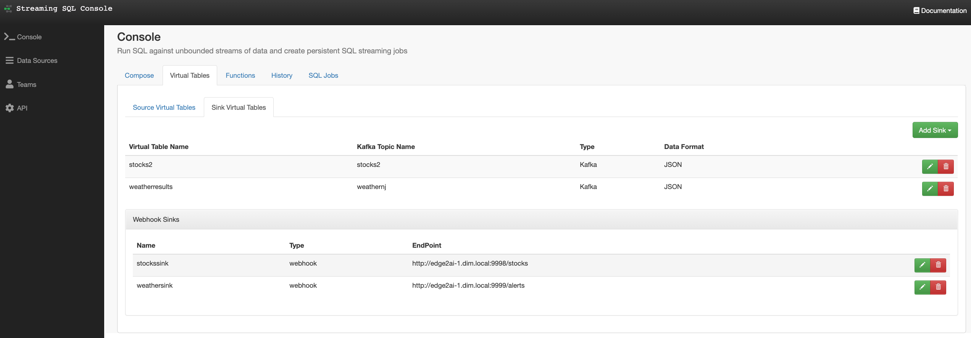Go to Teams in sidebar
Viewport: 971px width, 338px height.
click(26, 85)
